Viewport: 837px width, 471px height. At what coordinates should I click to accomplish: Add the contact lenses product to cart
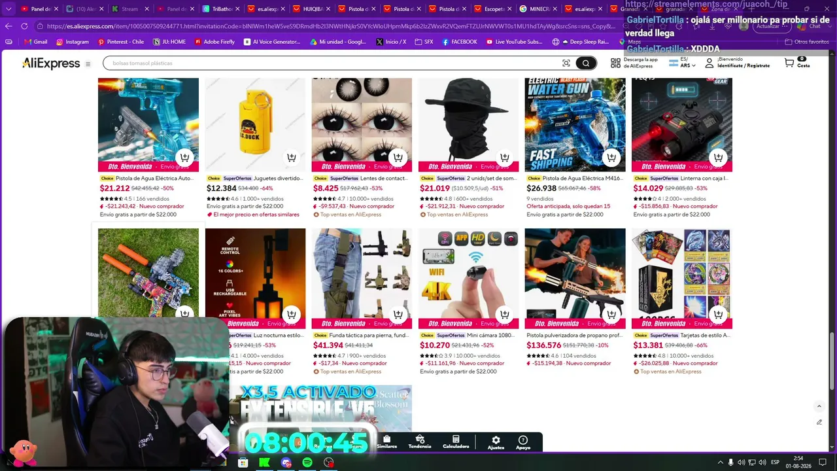pos(398,158)
